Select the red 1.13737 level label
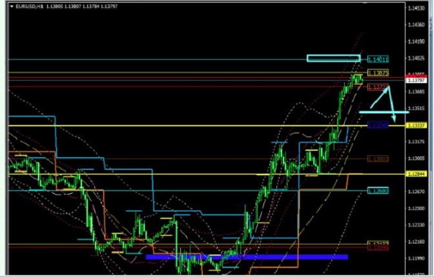 [x=377, y=87]
